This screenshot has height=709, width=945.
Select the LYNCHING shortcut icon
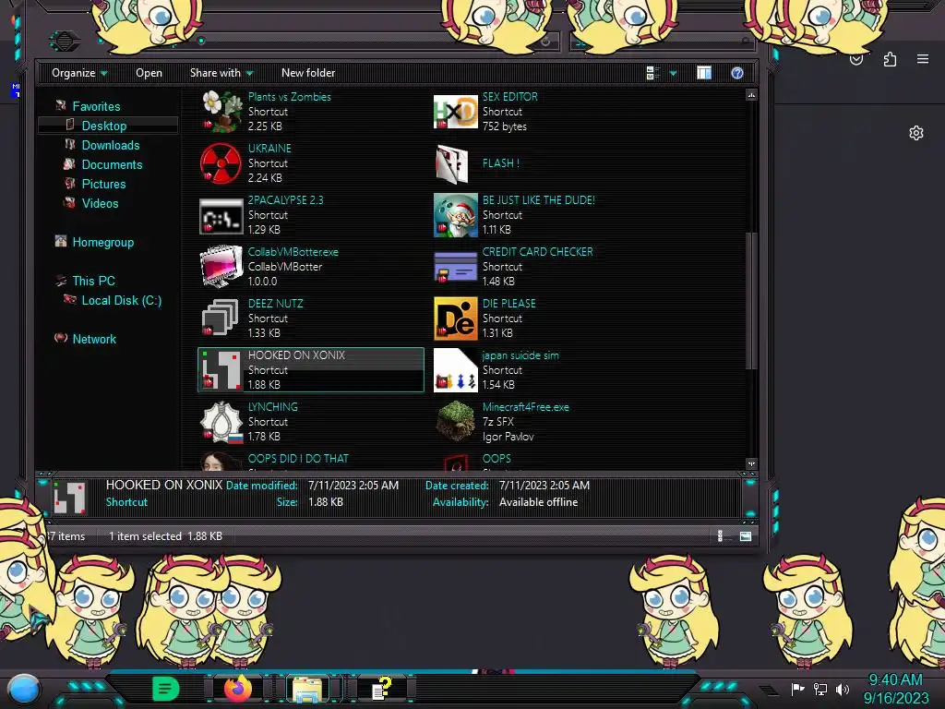pos(221,422)
